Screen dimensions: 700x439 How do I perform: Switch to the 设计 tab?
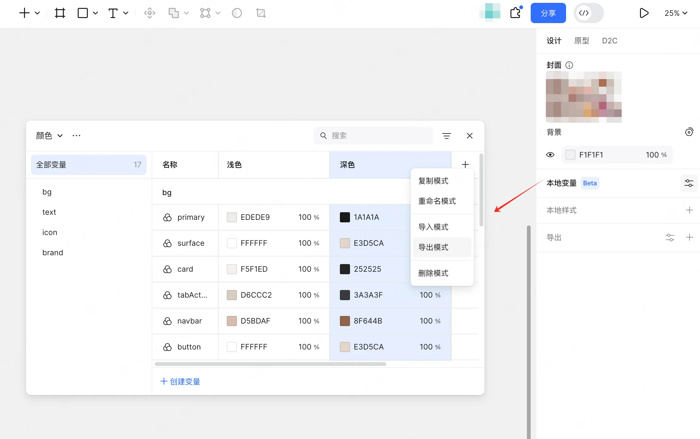click(554, 40)
